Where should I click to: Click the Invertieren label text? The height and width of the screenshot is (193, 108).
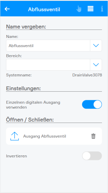tap(16, 156)
